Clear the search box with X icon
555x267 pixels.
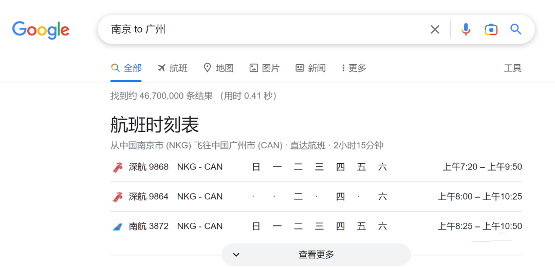click(435, 30)
